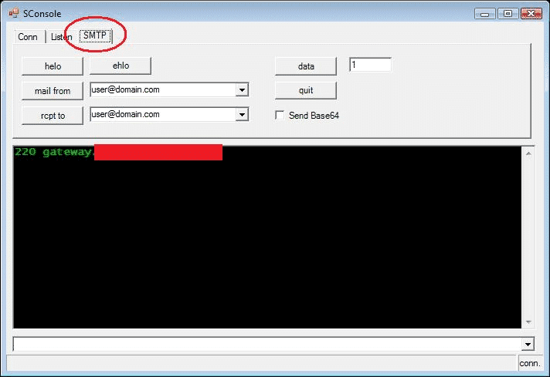
Task: Open the bottom command history dropdown
Action: tap(528, 345)
